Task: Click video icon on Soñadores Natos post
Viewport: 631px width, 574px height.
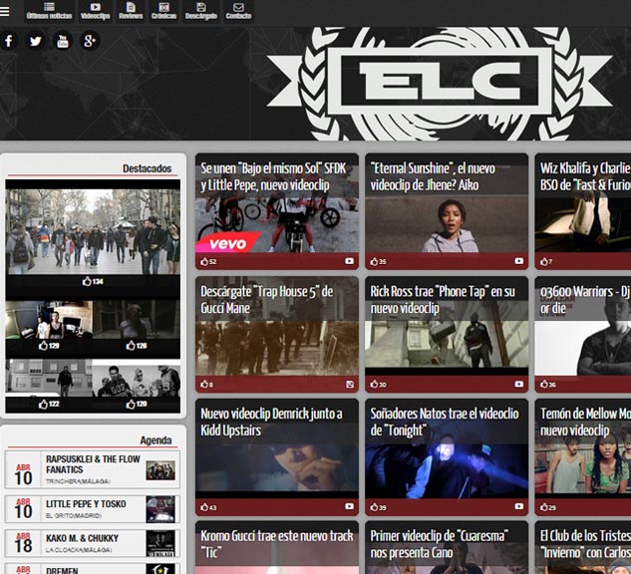Action: click(518, 506)
